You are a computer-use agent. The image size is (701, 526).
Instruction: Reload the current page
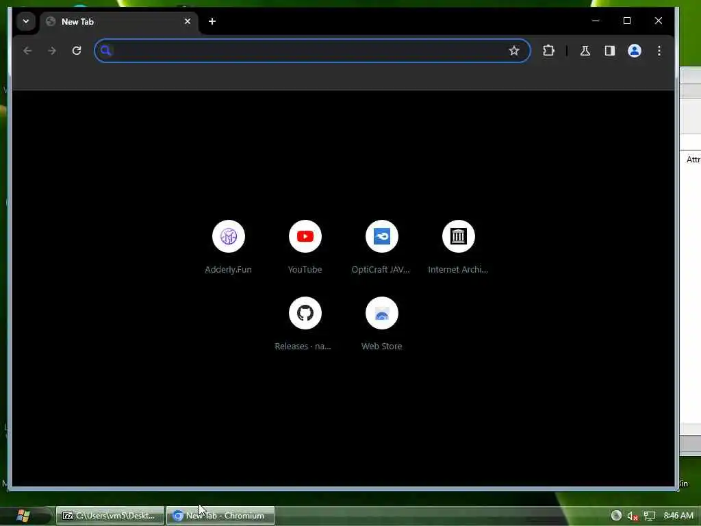(77, 51)
